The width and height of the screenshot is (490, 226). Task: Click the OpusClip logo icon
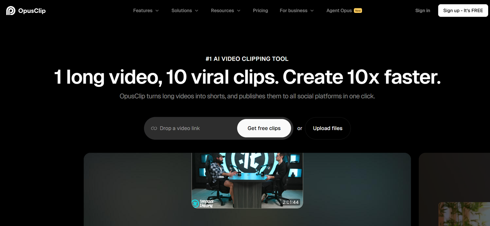[x=11, y=11]
